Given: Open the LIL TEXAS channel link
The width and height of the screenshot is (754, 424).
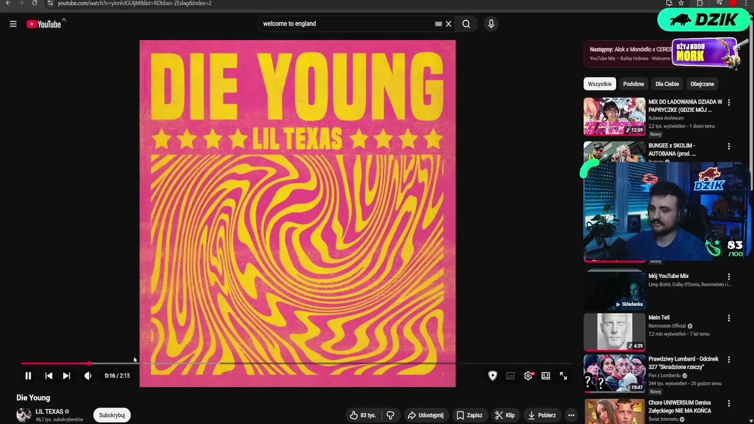Looking at the screenshot, I should click(x=49, y=412).
